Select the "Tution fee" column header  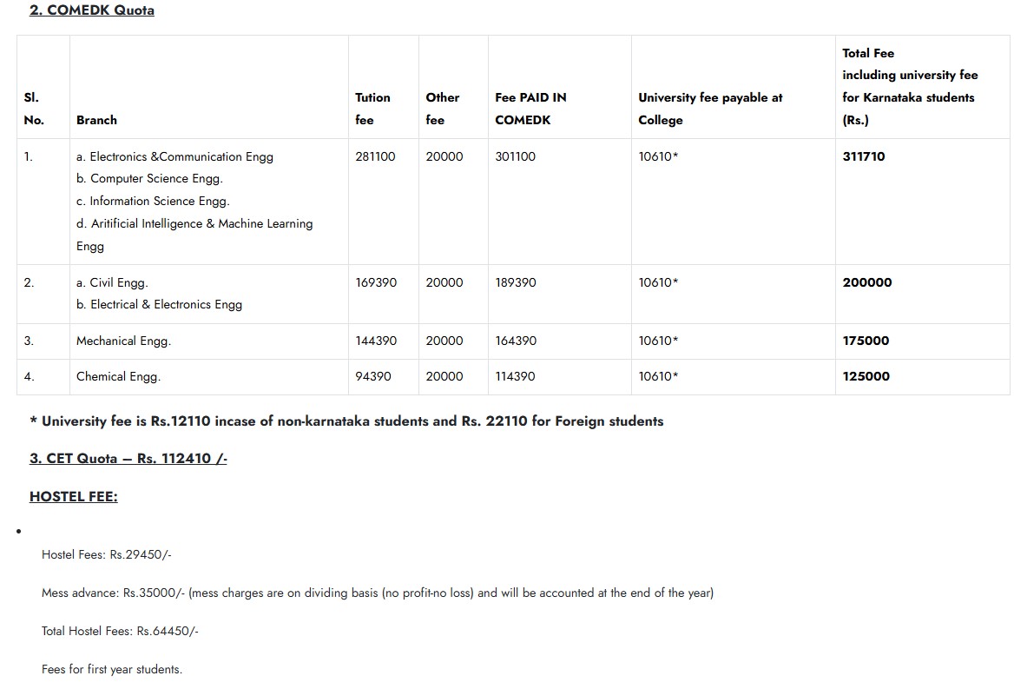(x=372, y=109)
